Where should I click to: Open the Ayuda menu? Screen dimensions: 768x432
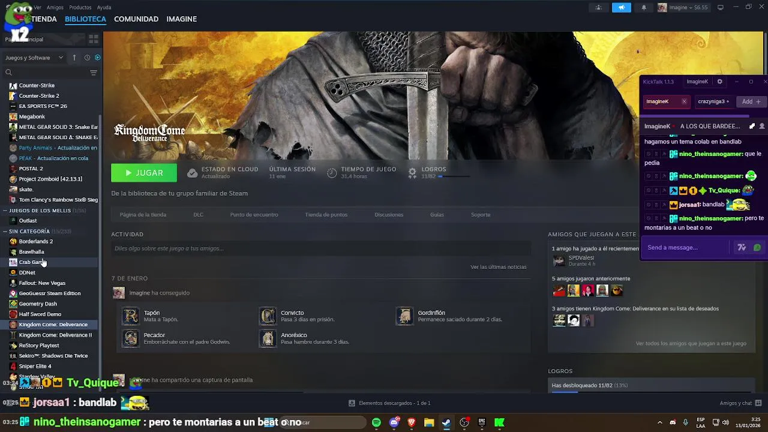[104, 8]
